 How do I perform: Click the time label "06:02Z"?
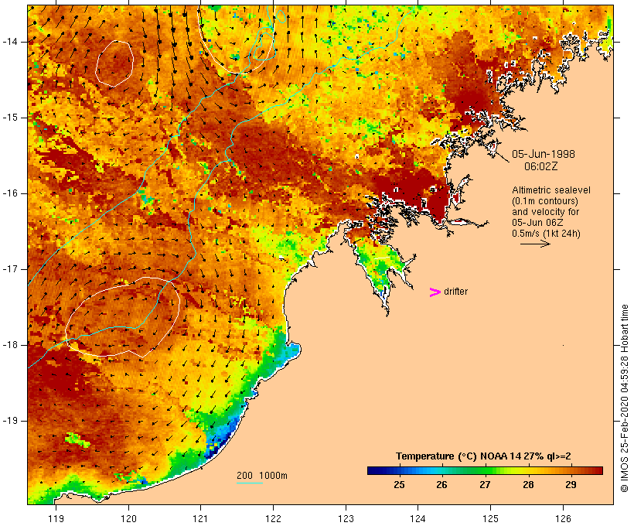pyautogui.click(x=540, y=166)
